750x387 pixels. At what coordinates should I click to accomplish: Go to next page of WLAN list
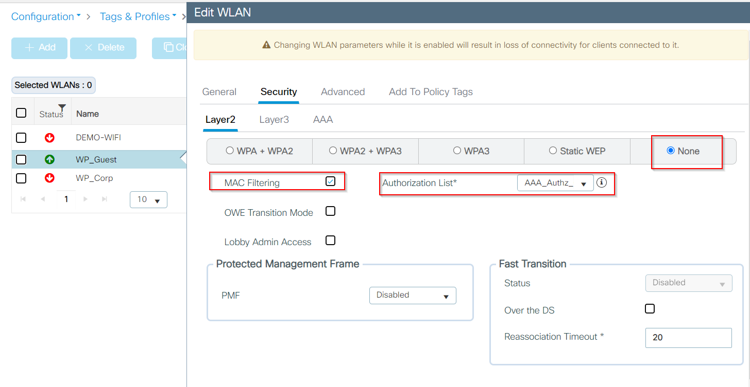point(86,199)
